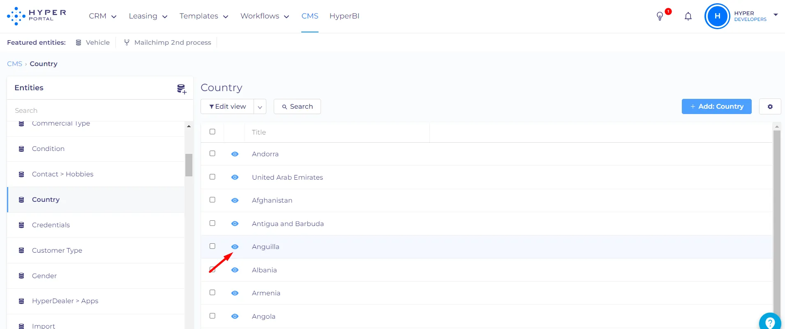Click the Search button above the table

297,107
